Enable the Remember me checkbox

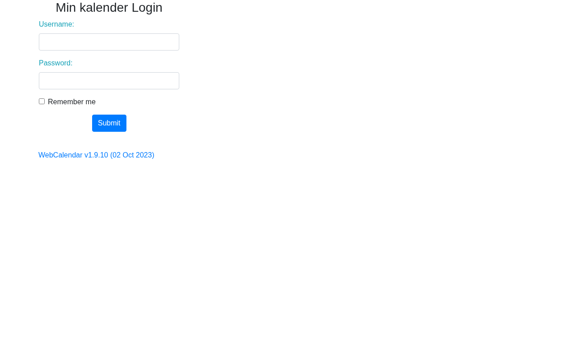pos(42,102)
